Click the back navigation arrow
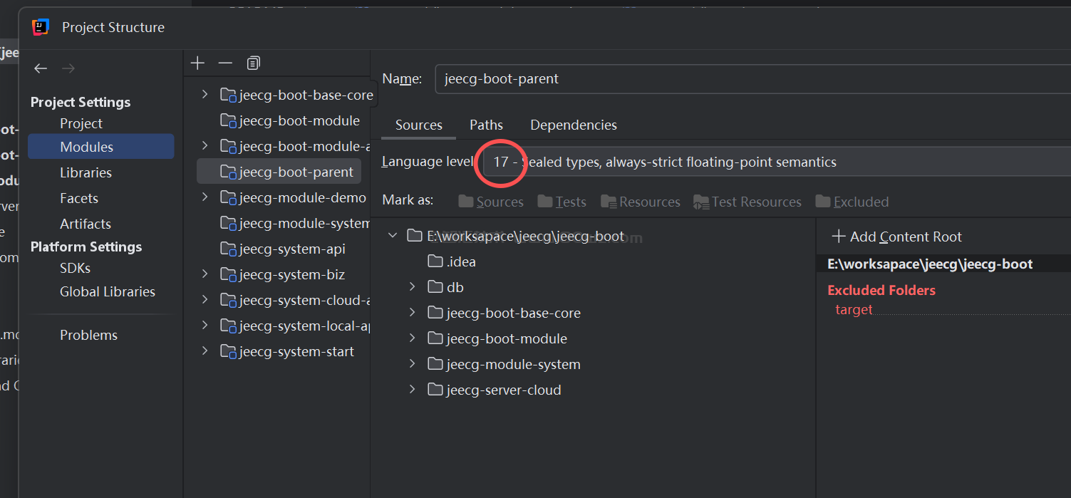This screenshot has height=498, width=1071. 41,68
